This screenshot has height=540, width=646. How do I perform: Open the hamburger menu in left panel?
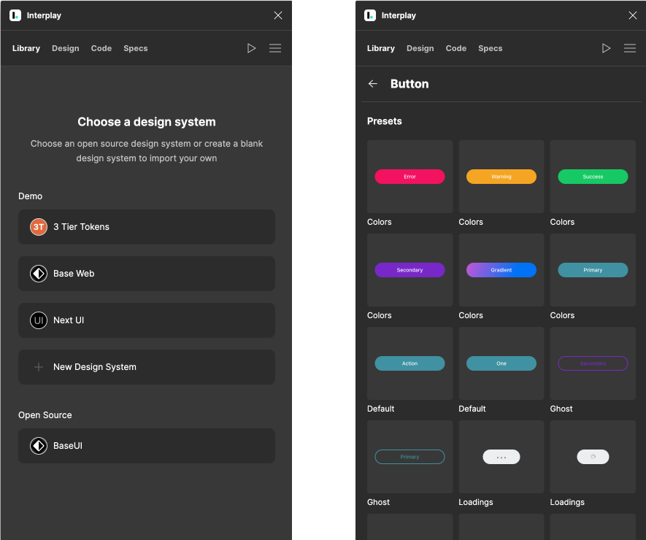[x=275, y=48]
